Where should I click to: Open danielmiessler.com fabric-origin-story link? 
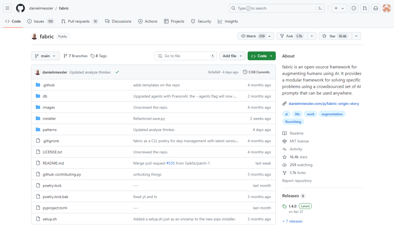(x=324, y=104)
